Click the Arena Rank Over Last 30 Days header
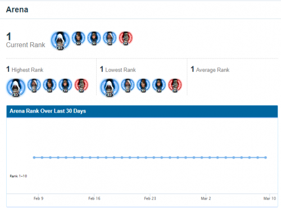281x208 pixels. (x=142, y=111)
